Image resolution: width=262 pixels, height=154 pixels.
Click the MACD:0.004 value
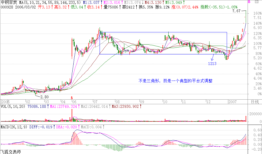coord(91,127)
